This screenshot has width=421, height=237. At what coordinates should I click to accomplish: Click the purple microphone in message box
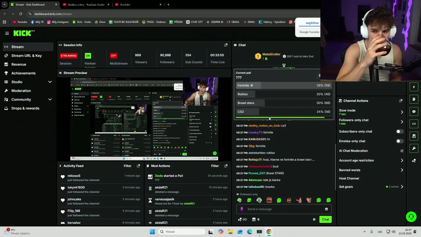click(242, 209)
